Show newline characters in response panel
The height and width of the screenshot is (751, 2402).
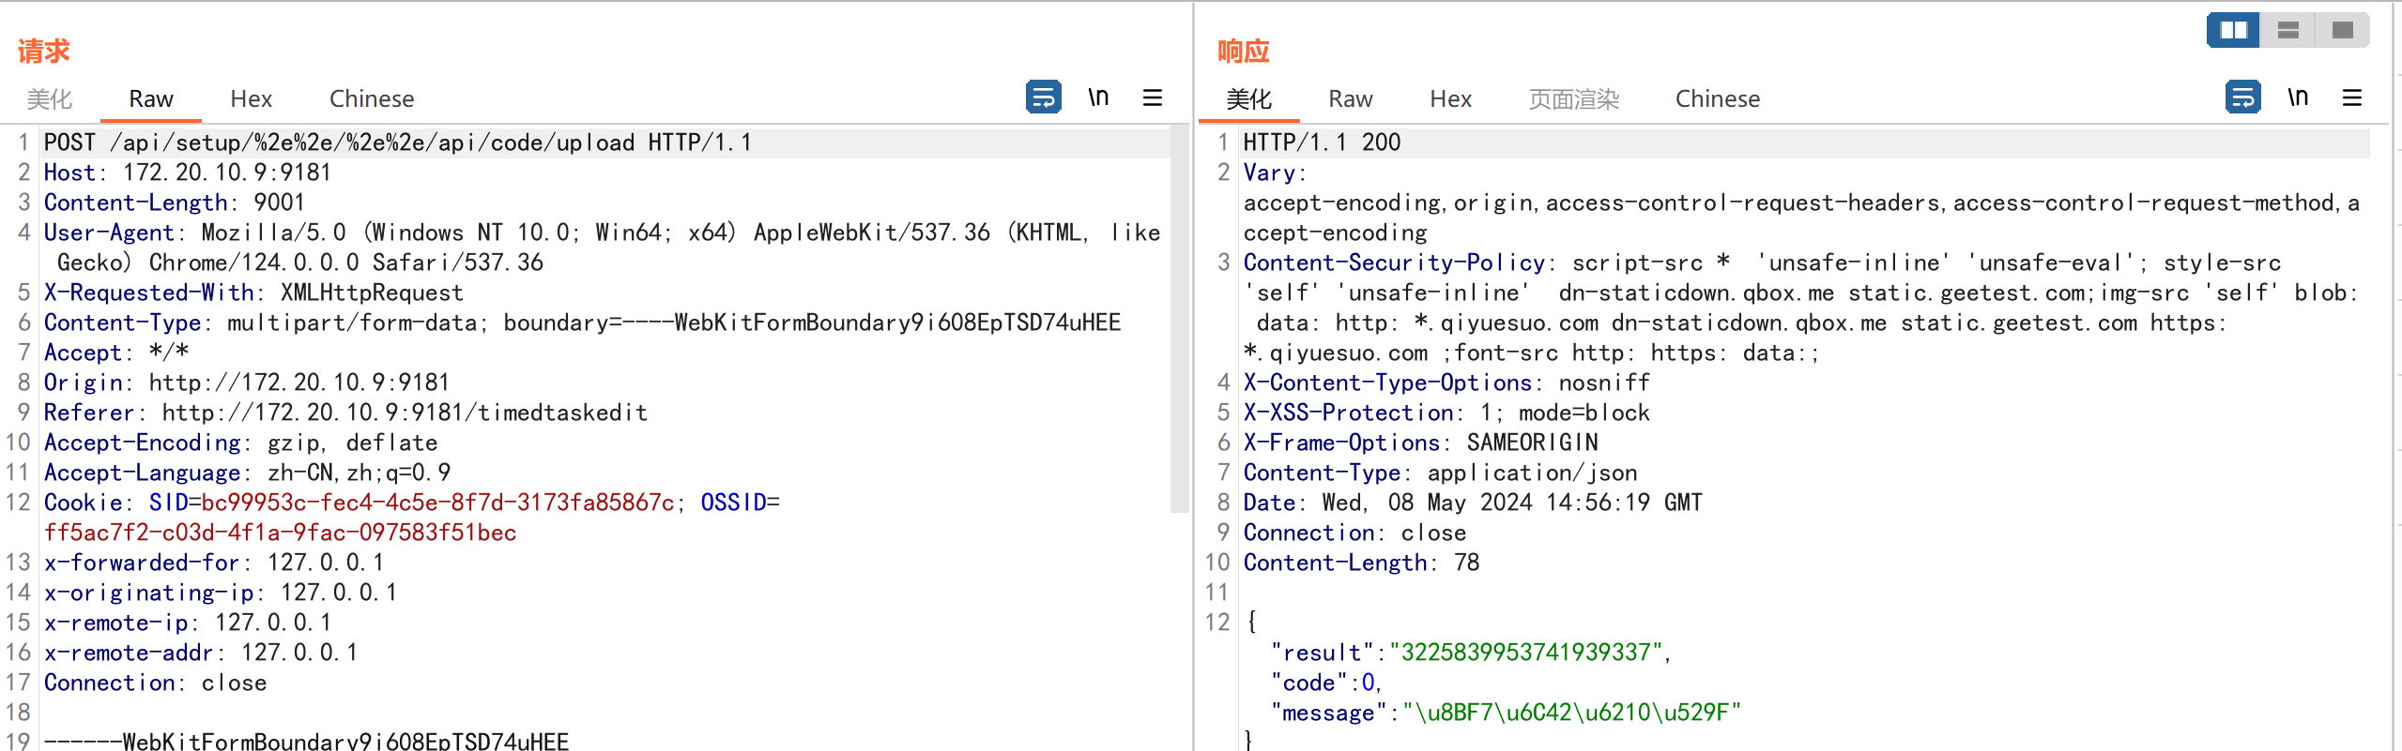2297,98
